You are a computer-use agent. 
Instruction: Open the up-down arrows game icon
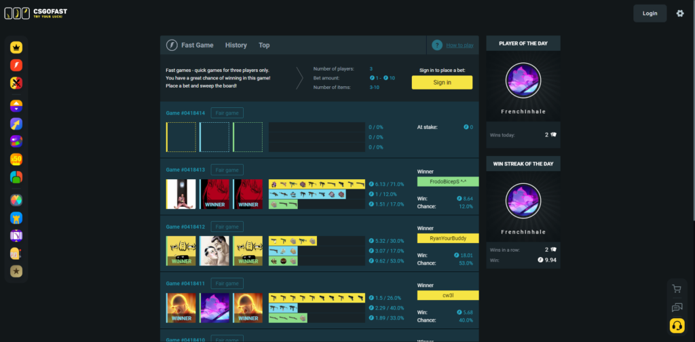coord(16,106)
